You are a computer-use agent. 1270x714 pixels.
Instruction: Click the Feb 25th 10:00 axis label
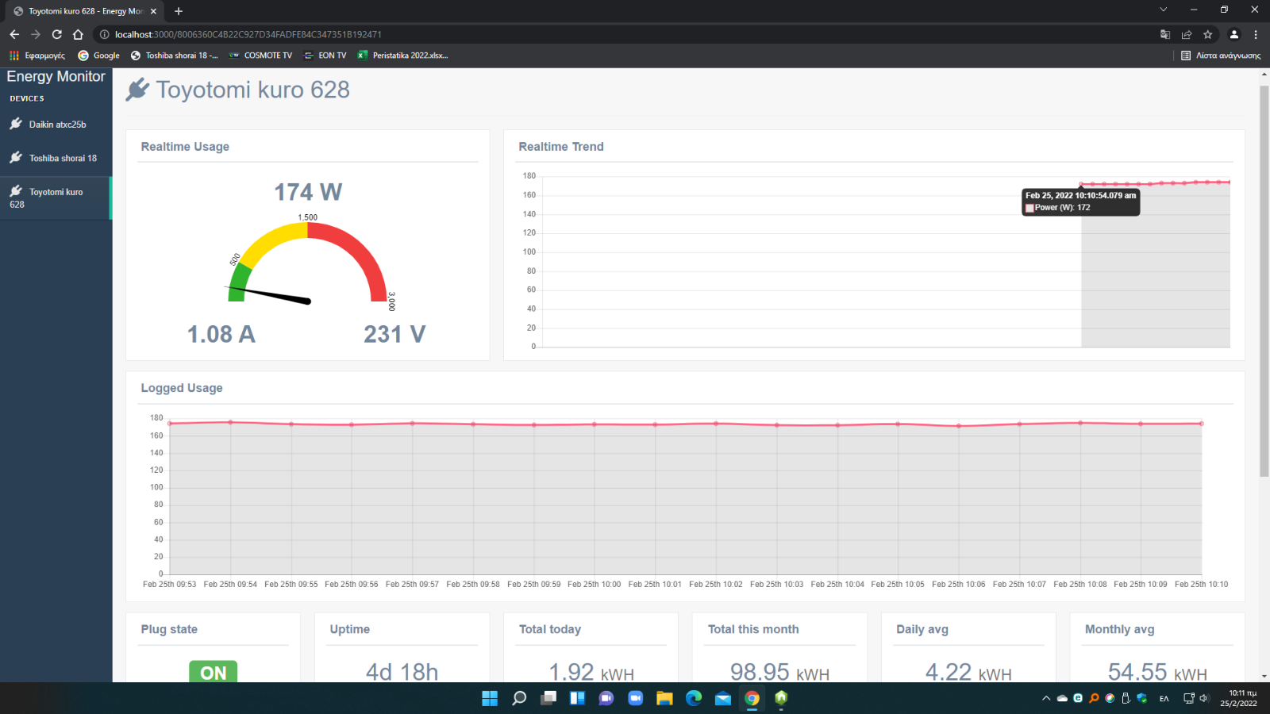tap(594, 584)
